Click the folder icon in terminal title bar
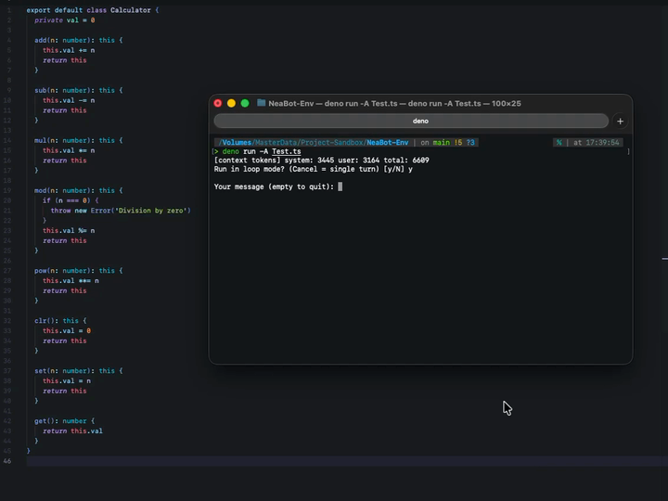Viewport: 668px width, 501px height. tap(261, 103)
